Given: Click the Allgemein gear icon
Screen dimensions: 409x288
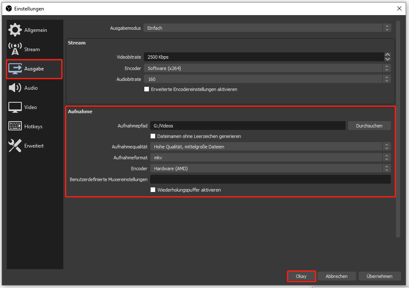Looking at the screenshot, I should coord(15,30).
